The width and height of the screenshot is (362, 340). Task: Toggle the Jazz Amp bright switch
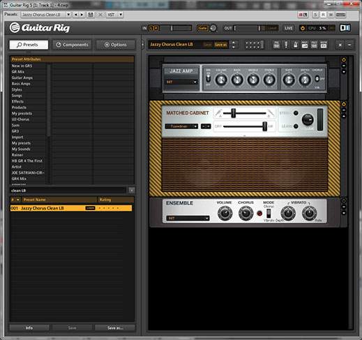(x=208, y=79)
